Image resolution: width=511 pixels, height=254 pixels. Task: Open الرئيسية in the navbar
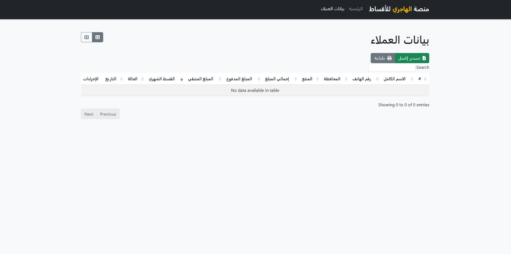[355, 9]
